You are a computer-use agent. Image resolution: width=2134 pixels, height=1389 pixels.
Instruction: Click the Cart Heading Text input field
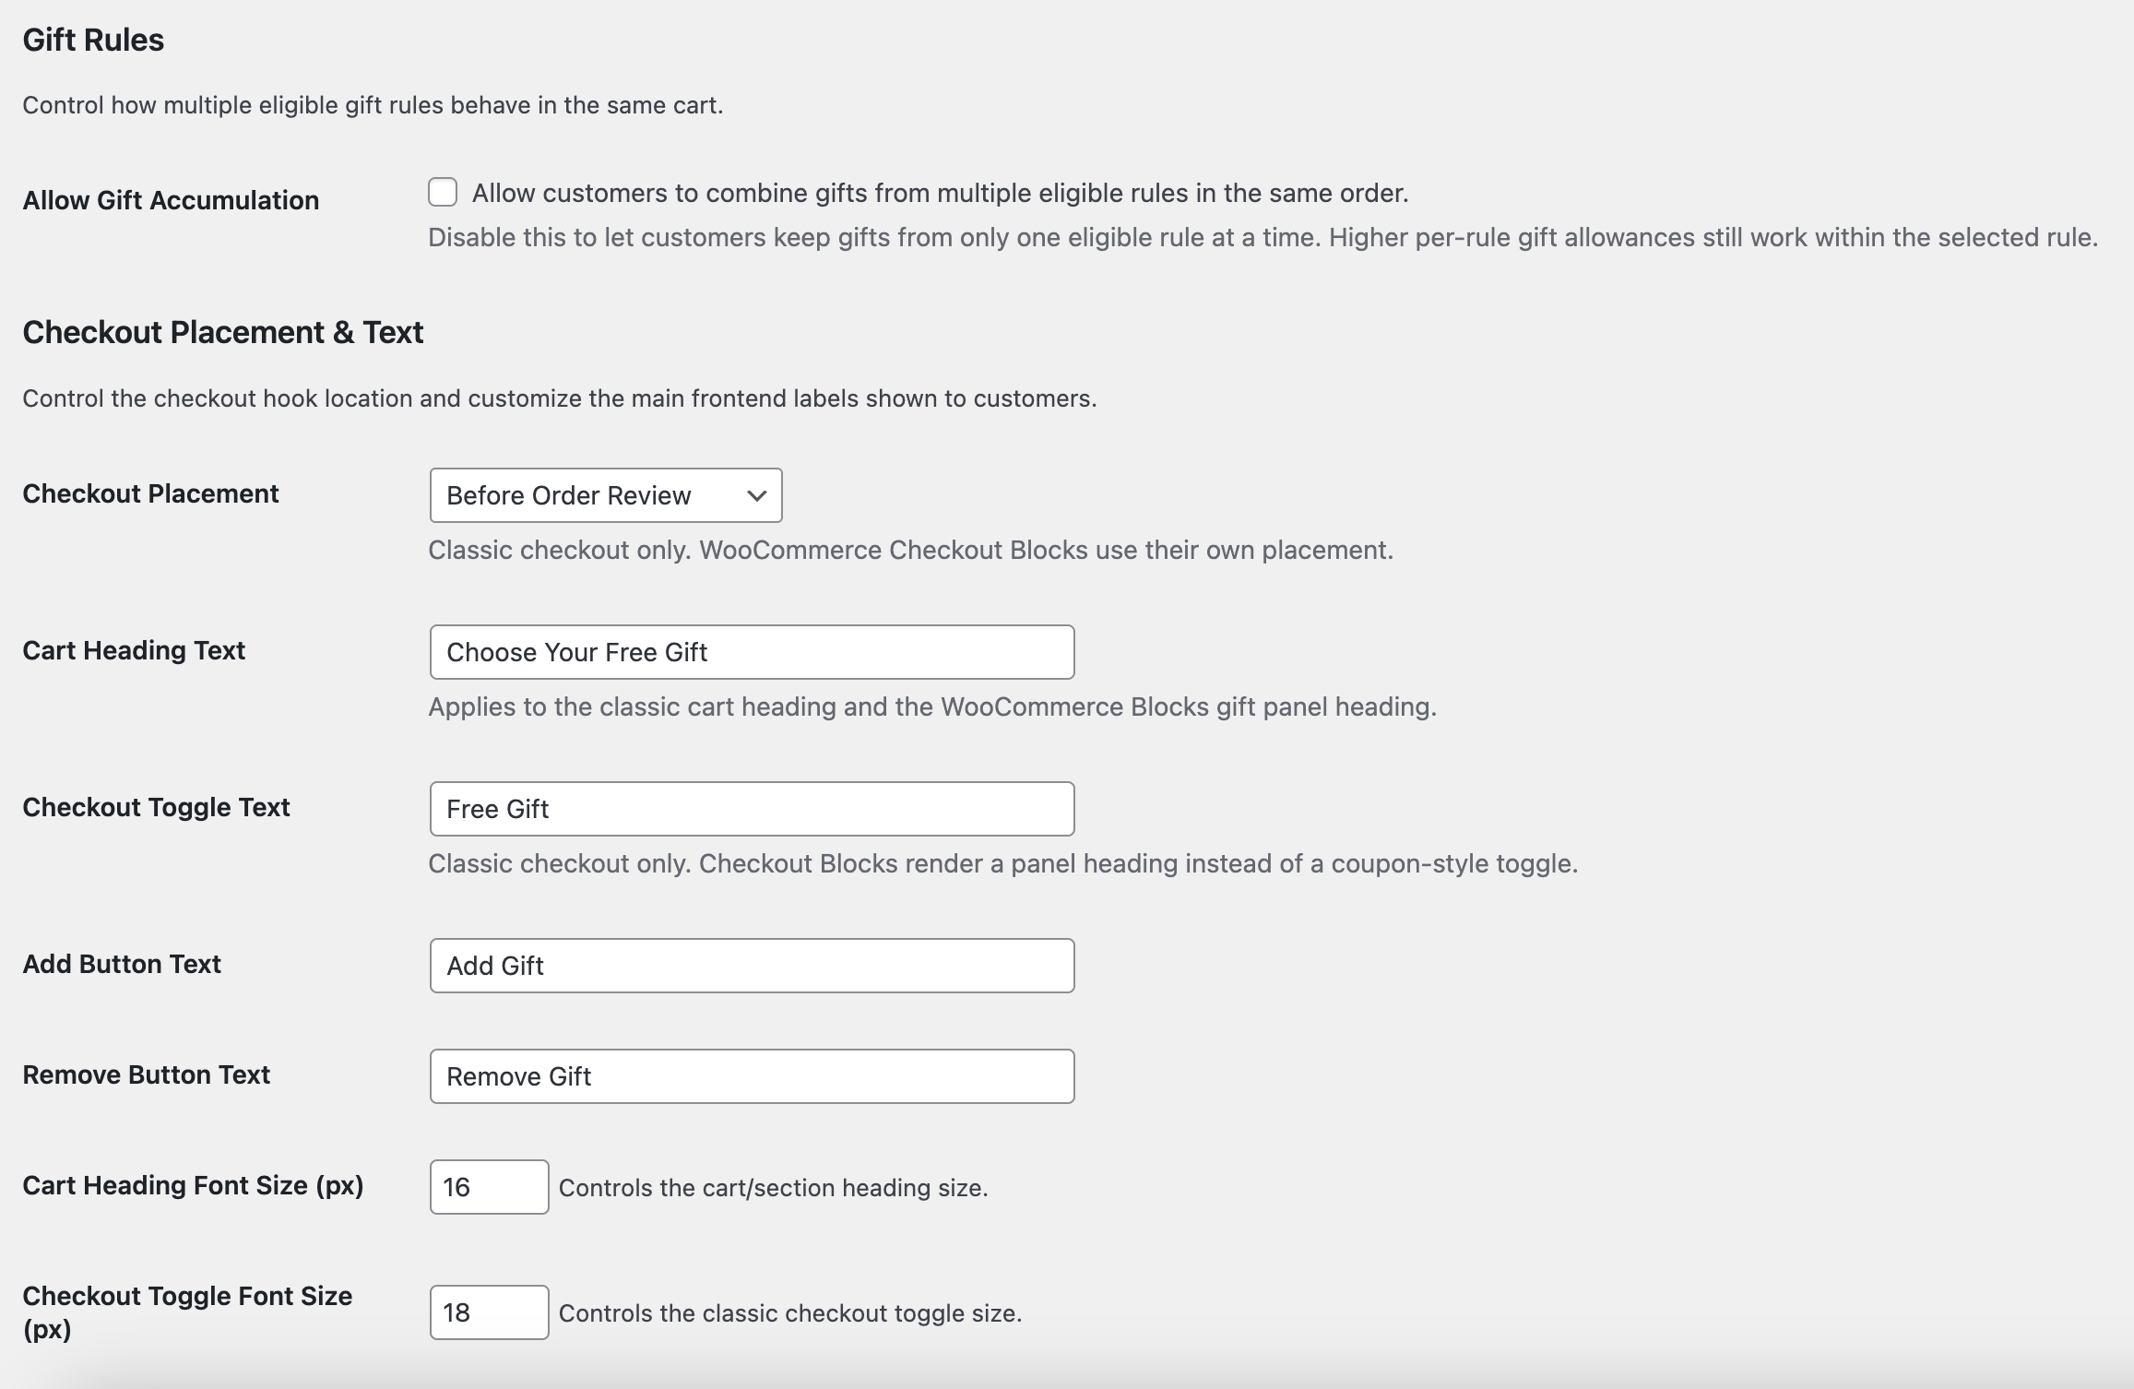coord(752,652)
